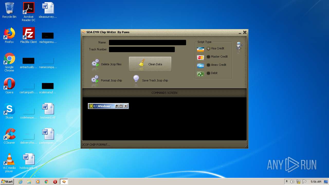Click the chip writer taskbar button
The image size is (329, 185).
tap(64, 182)
